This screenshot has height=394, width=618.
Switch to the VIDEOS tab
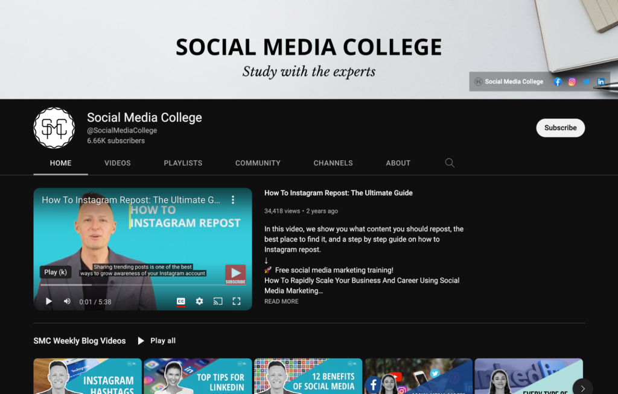(118, 163)
